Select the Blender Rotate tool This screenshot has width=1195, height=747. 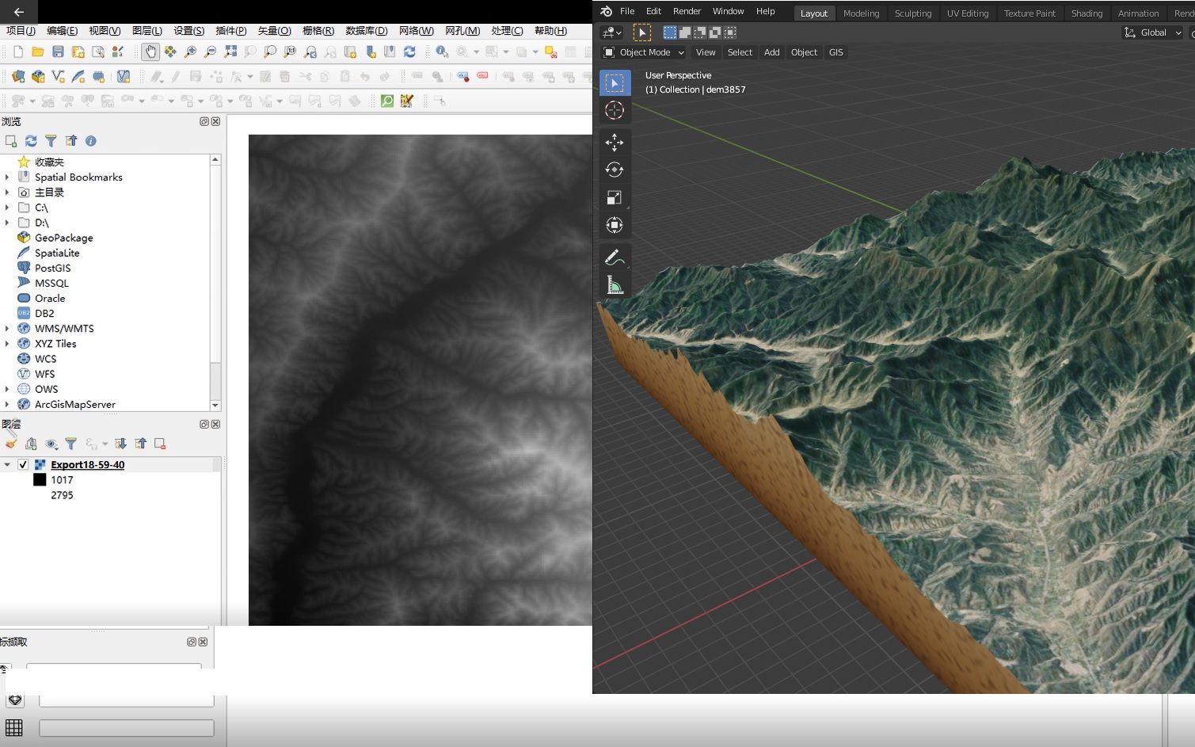pos(615,170)
